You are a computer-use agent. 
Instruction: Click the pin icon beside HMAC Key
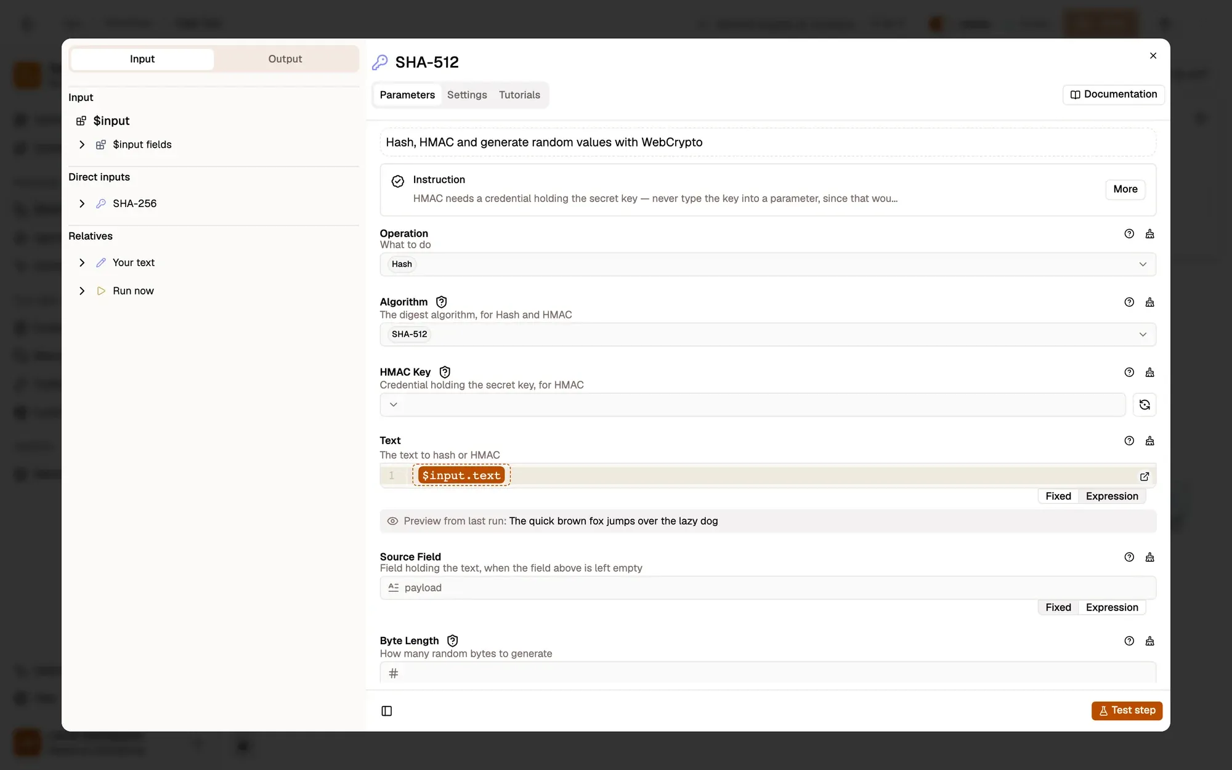point(1149,372)
